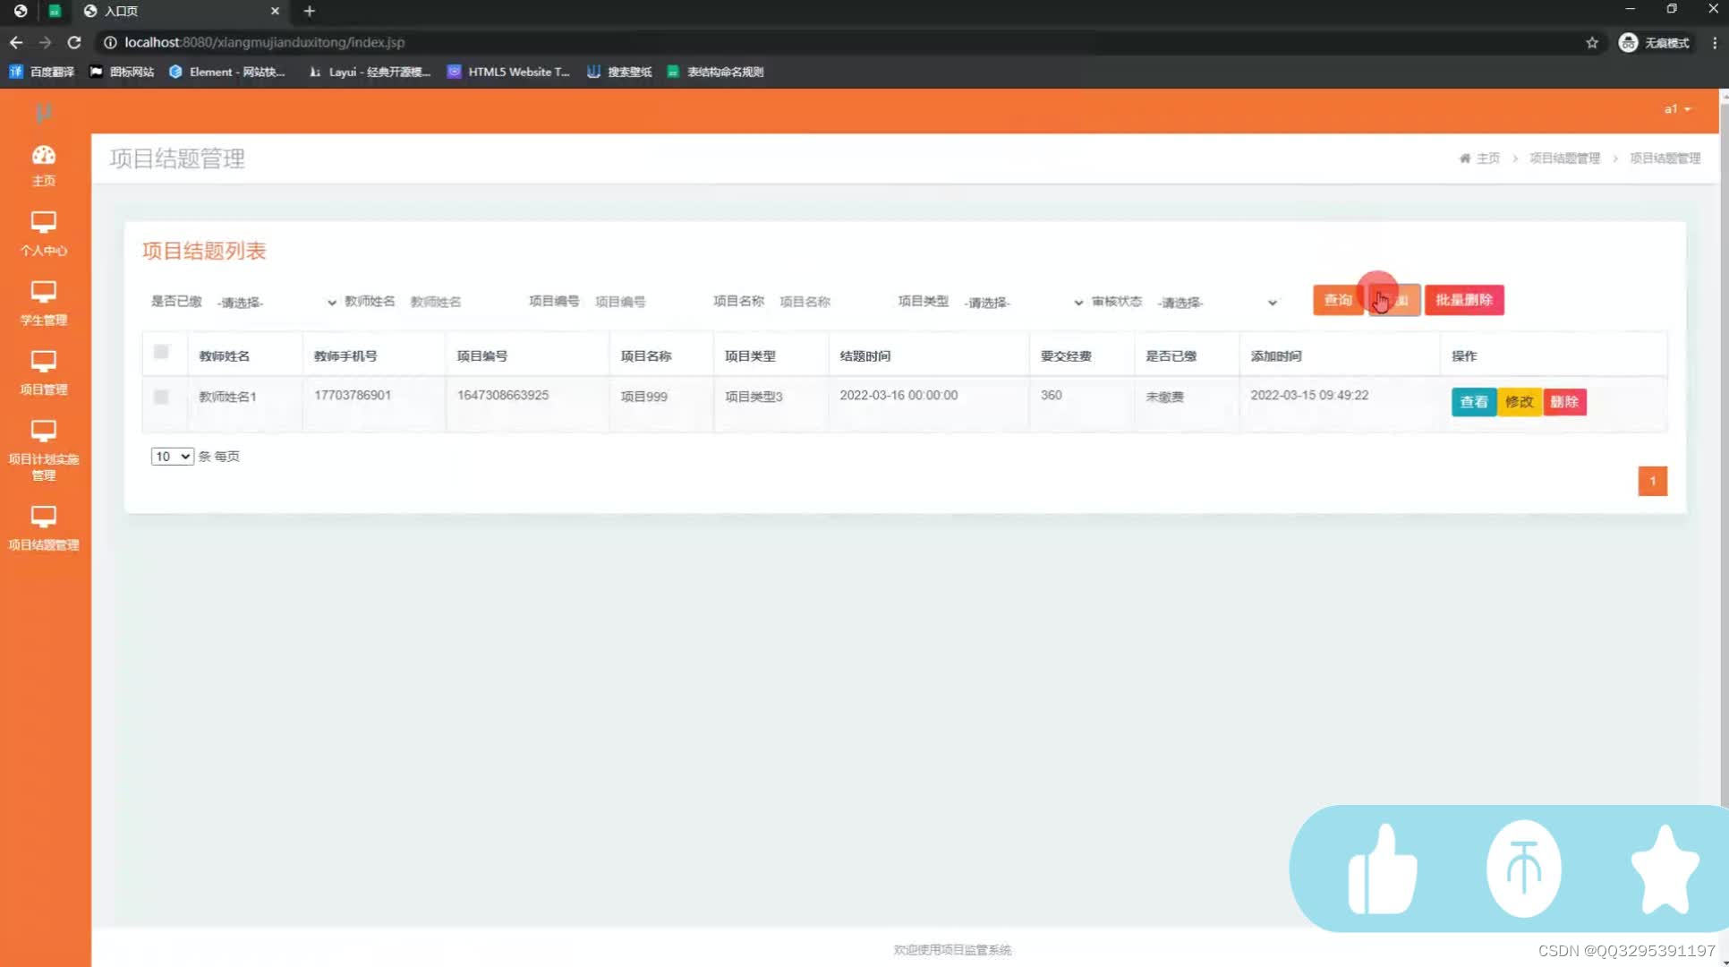Viewport: 1729px width, 967px height.
Task: Open the 主页 dashboard sidebar icon
Action: pos(44,166)
